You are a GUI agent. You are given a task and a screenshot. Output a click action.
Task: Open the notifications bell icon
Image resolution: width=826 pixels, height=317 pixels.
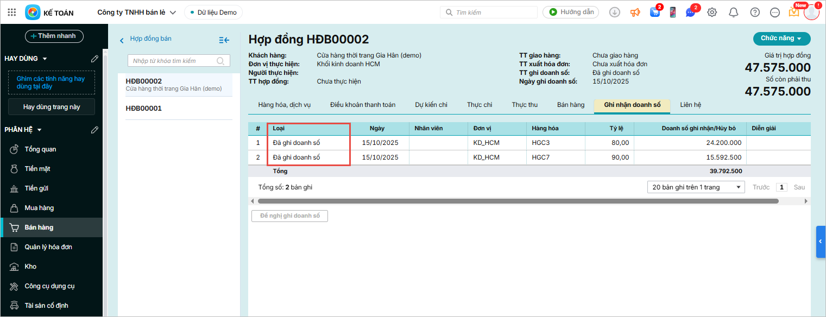pos(733,12)
